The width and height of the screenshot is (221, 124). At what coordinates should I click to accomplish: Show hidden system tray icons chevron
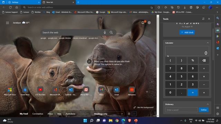(x=181, y=121)
